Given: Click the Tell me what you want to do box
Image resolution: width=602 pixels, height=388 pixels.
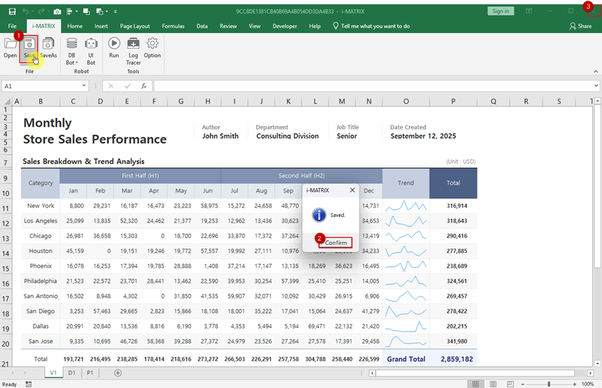Looking at the screenshot, I should 375,26.
